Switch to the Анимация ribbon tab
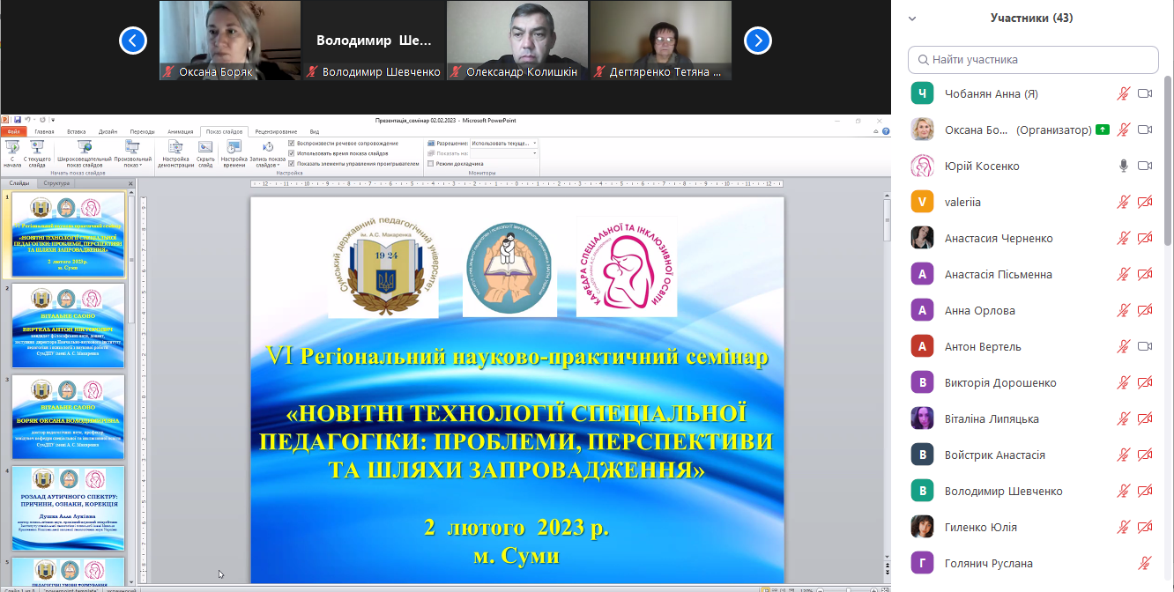This screenshot has height=592, width=1174. point(180,131)
